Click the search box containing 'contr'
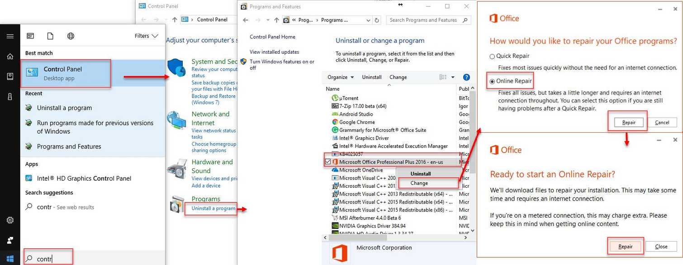Viewport: 683px width, 265px height. coord(47,257)
